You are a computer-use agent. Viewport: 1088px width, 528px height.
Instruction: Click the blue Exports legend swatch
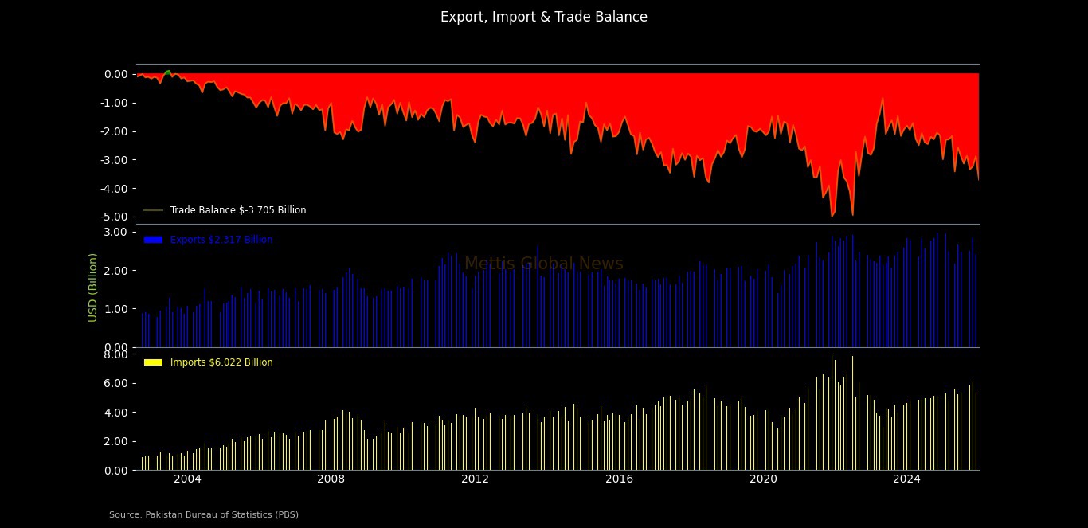[x=153, y=240]
